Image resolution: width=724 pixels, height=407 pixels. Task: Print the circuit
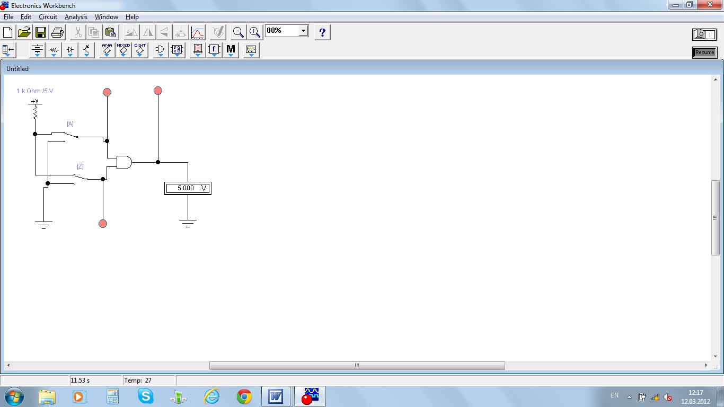pyautogui.click(x=57, y=32)
